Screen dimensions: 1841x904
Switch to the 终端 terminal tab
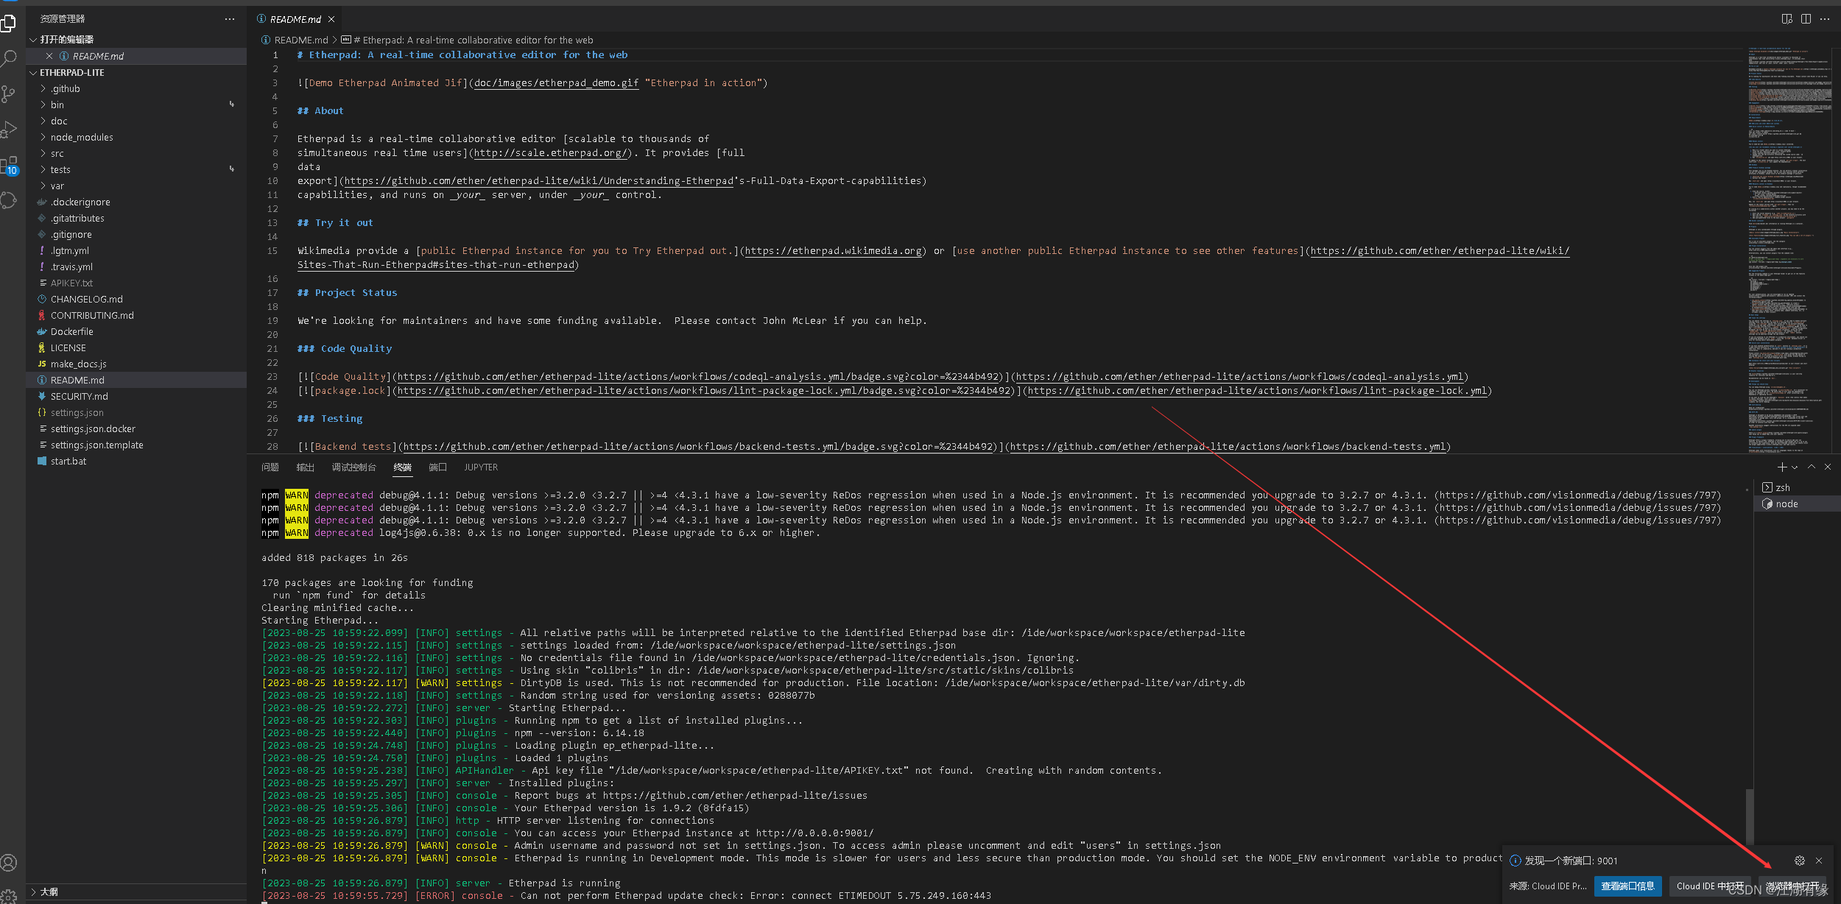click(x=402, y=467)
